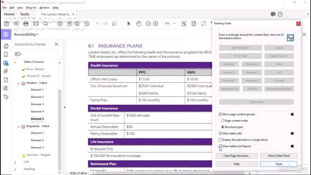Click the zoom in plus icon
311x175 pixels.
pos(155,24)
